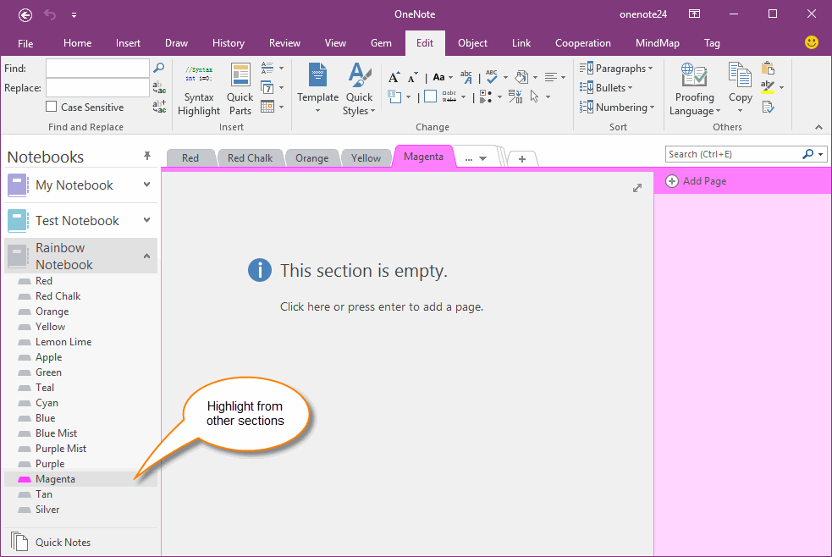This screenshot has height=557, width=832.
Task: Collapse the Rainbow Notebook section list
Action: tap(147, 256)
